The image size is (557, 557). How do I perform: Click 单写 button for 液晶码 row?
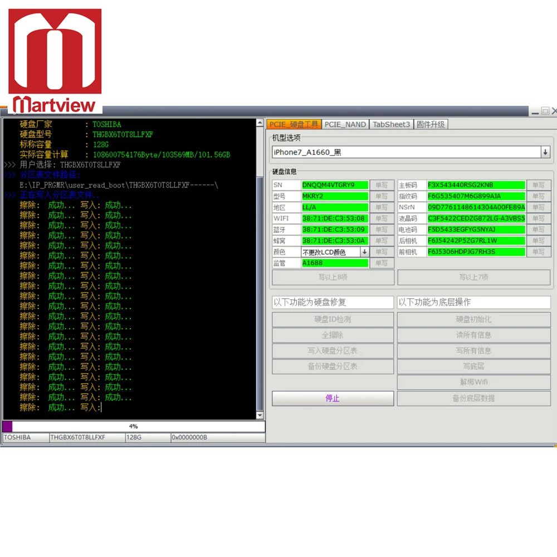click(539, 218)
